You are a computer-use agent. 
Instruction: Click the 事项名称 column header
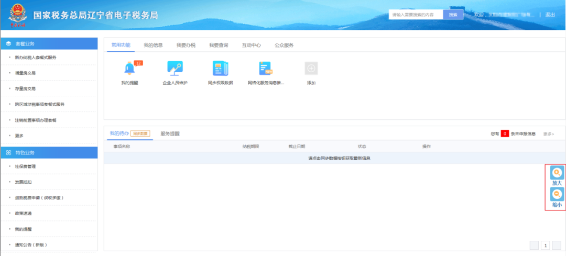click(122, 147)
